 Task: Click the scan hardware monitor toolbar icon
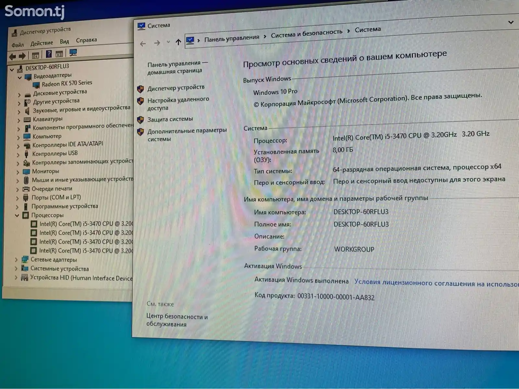73,53
